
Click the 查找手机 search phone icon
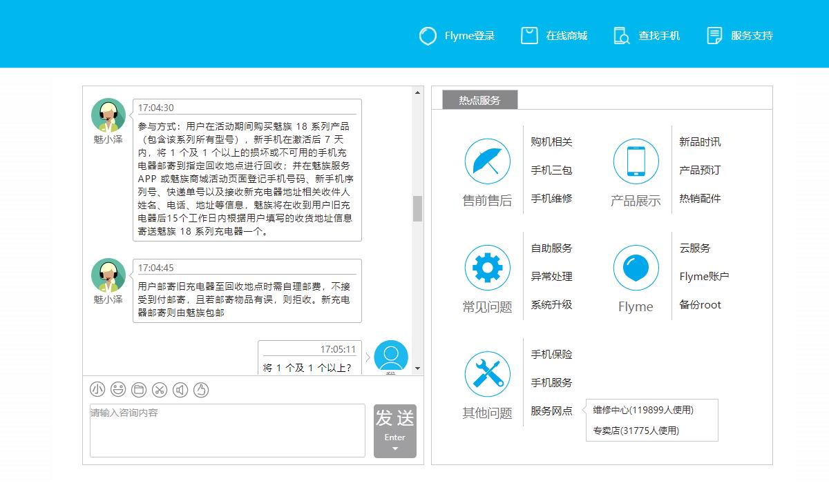pos(622,36)
